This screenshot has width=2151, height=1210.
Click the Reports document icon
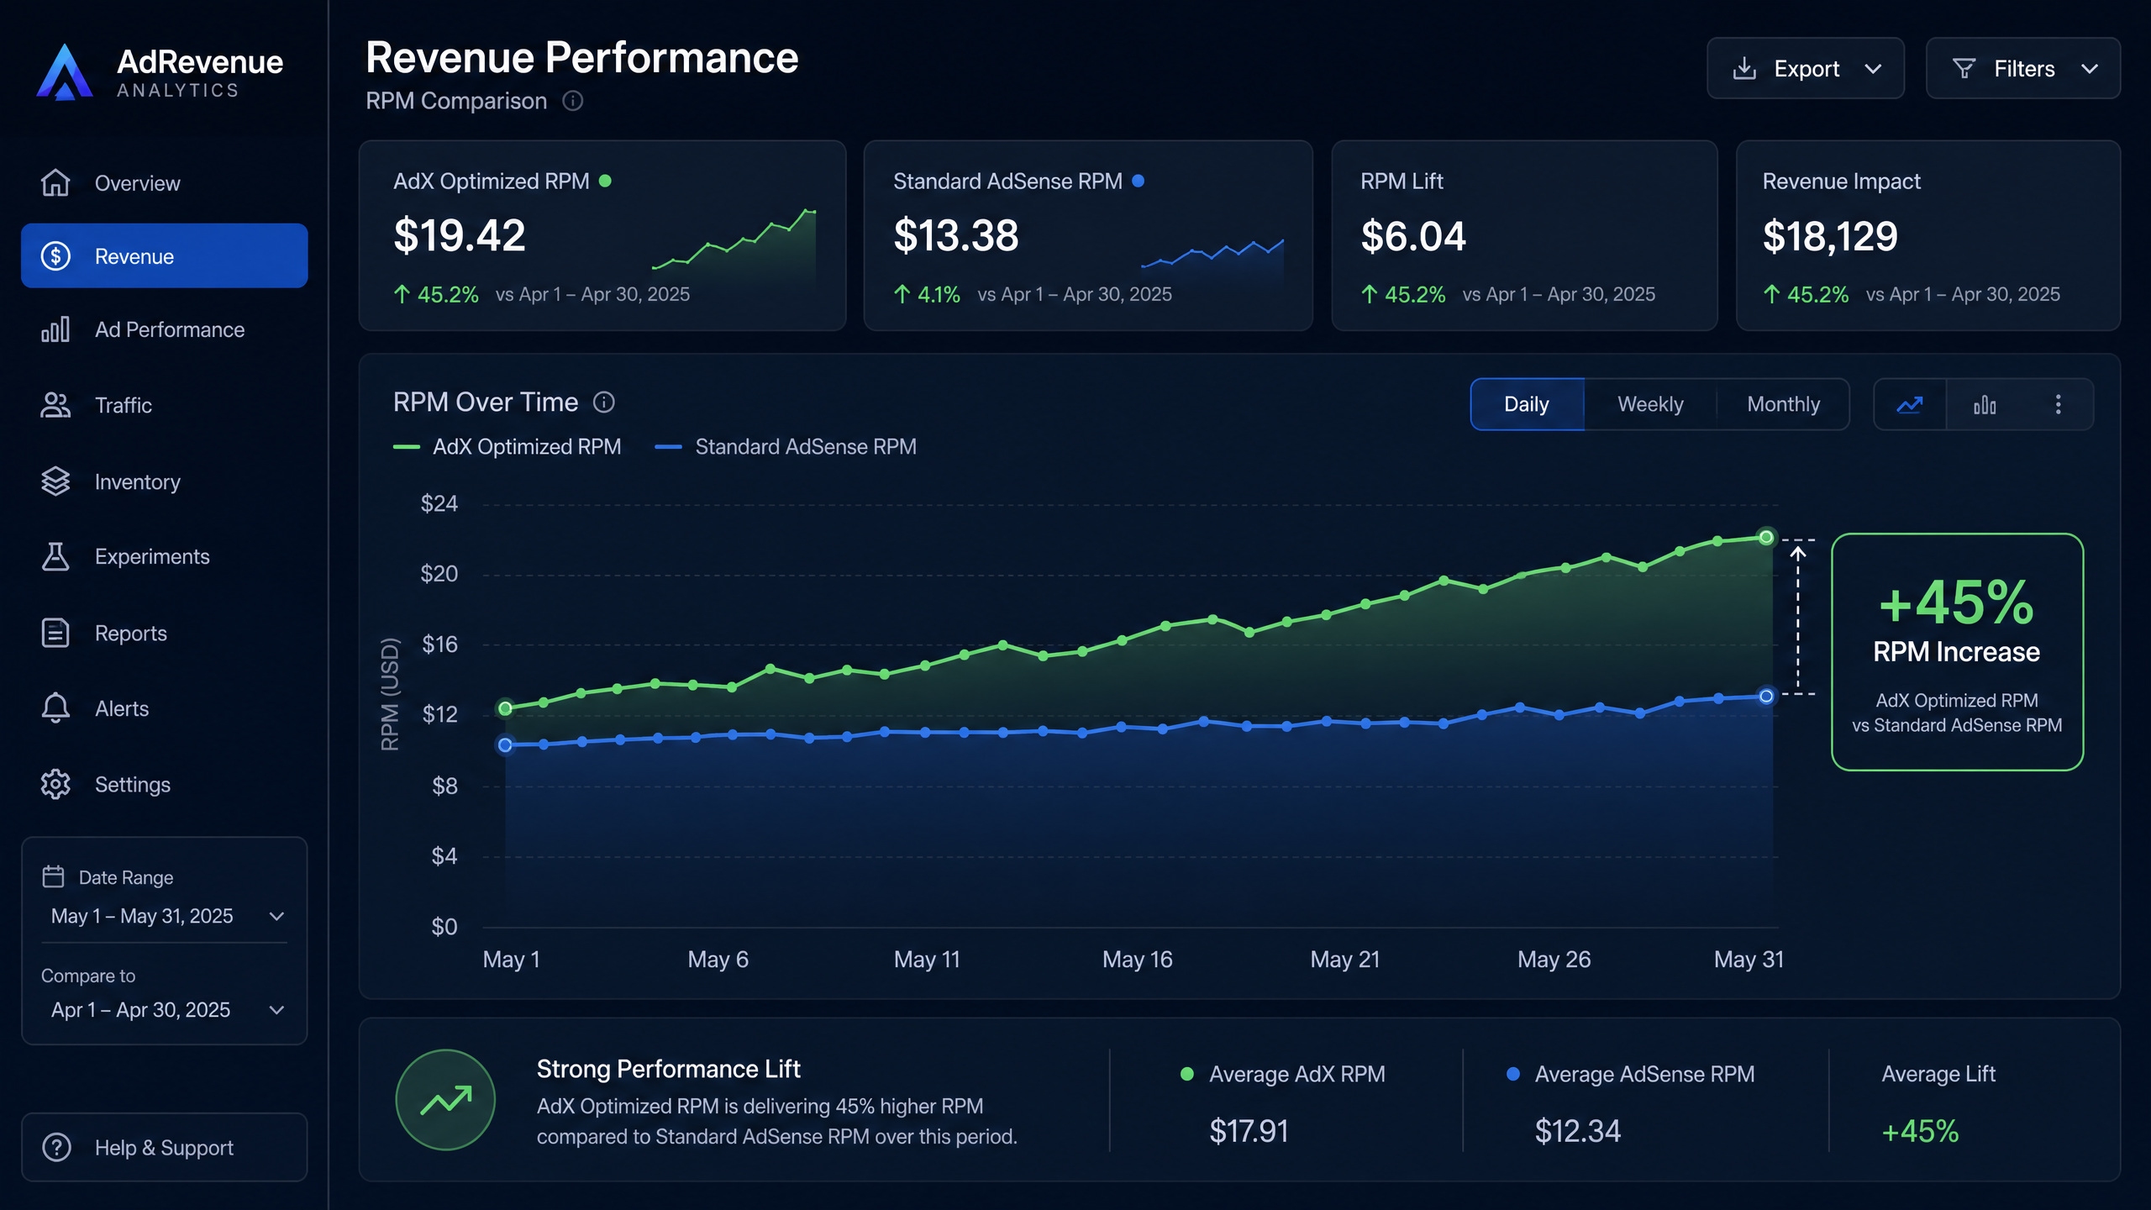[55, 633]
